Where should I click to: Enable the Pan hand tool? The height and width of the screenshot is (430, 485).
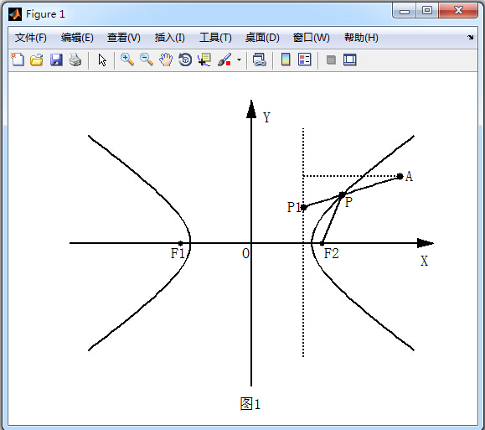(x=166, y=60)
